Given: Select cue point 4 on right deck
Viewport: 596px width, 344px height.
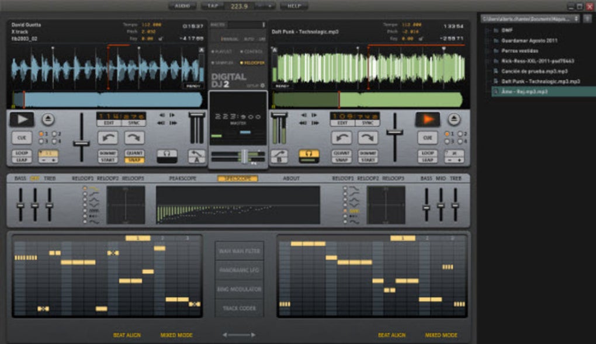Looking at the screenshot, I should click(460, 141).
